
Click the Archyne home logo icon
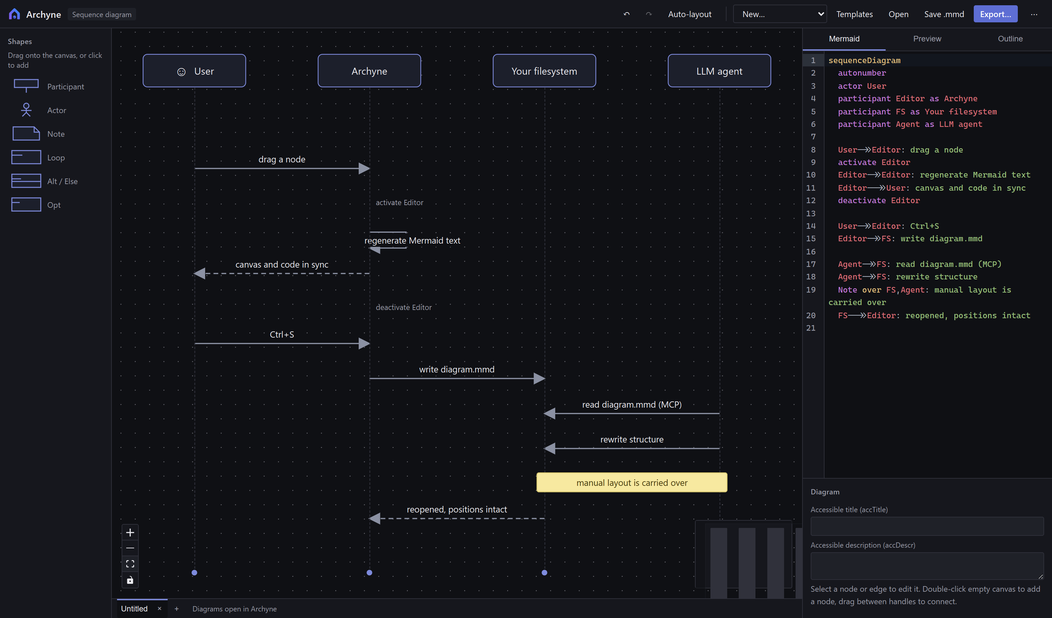coord(14,14)
